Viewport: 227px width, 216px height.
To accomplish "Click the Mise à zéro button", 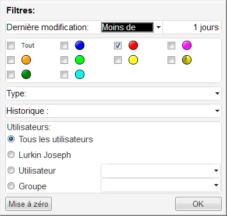I will pyautogui.click(x=29, y=204).
